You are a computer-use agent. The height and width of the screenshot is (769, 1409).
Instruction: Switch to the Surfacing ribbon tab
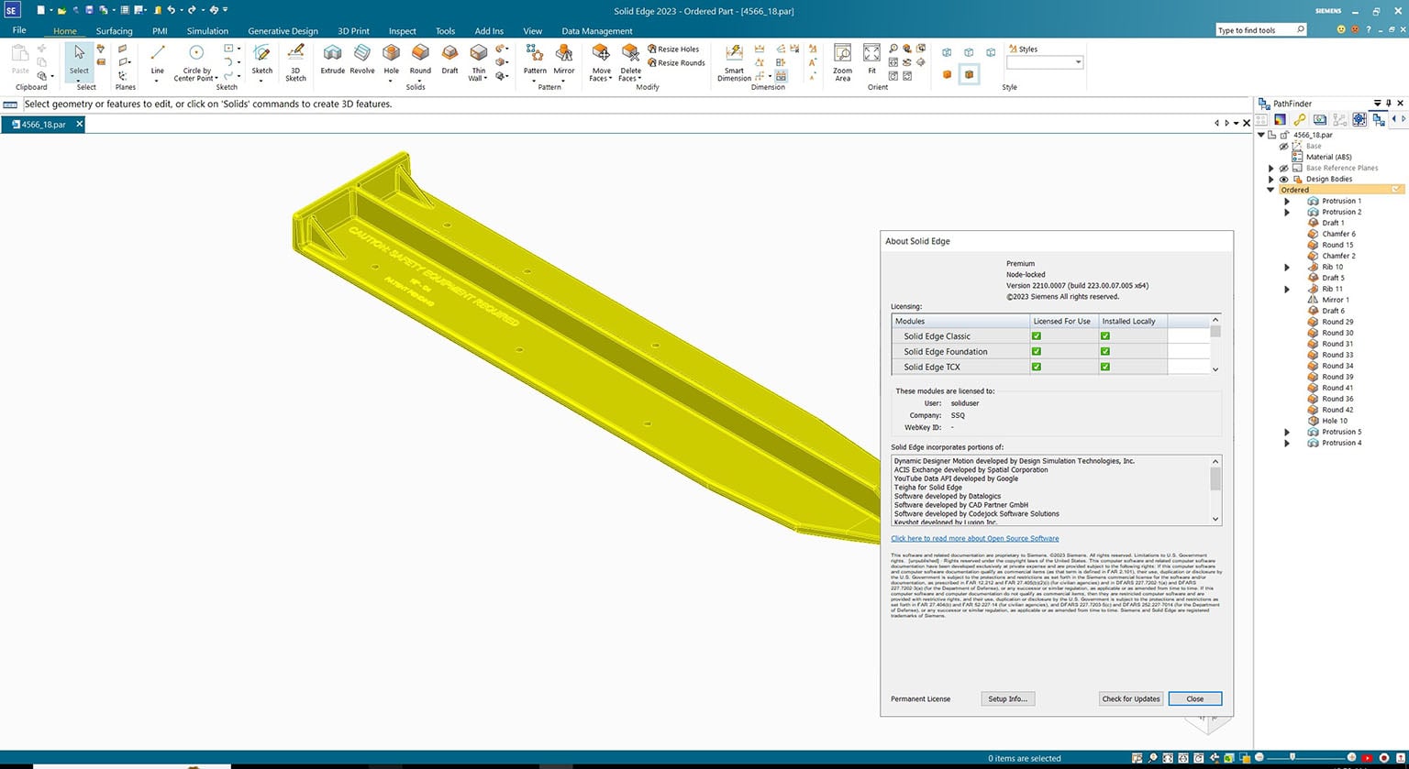tap(114, 31)
